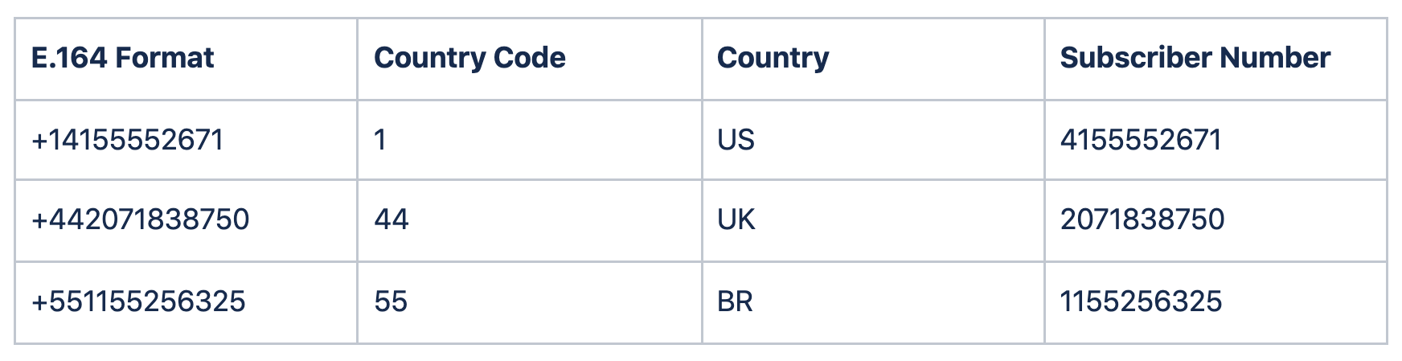1402x361 pixels.
Task: Click the plus sign before 442071838750
Action: pyautogui.click(x=39, y=219)
